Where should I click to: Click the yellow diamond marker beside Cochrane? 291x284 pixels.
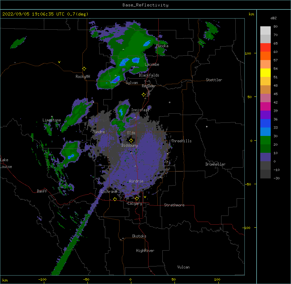coord(115,199)
